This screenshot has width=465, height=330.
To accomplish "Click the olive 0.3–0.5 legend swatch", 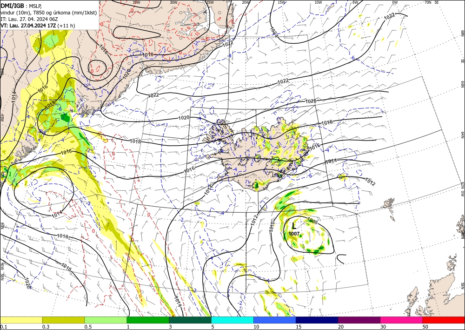I will [63, 320].
